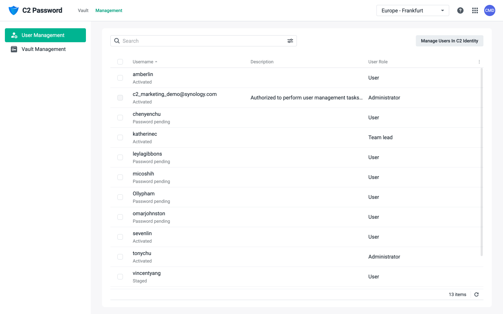
Task: Select the checkbox for katherinec
Action: (x=120, y=137)
